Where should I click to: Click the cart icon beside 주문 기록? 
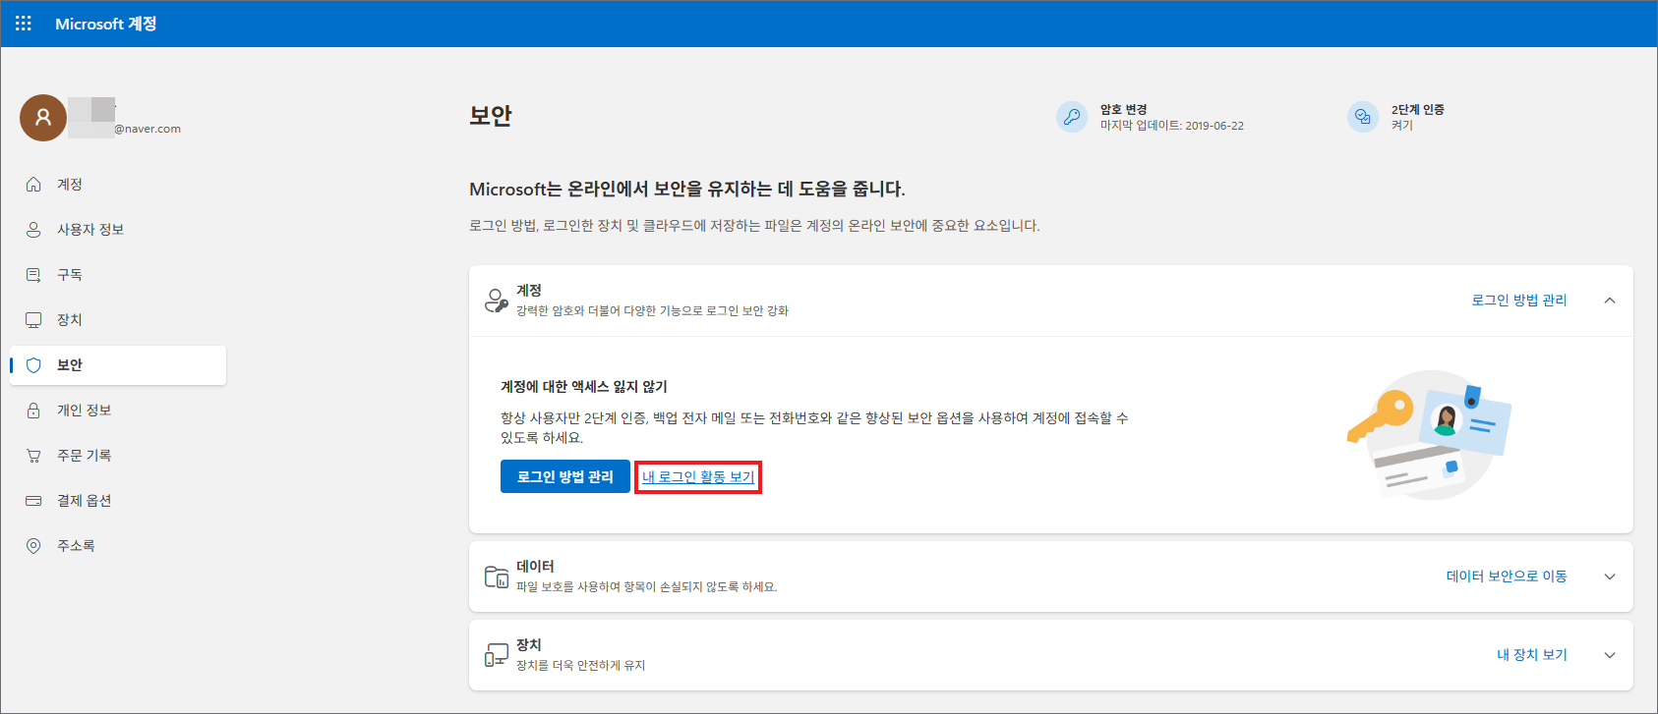click(33, 455)
